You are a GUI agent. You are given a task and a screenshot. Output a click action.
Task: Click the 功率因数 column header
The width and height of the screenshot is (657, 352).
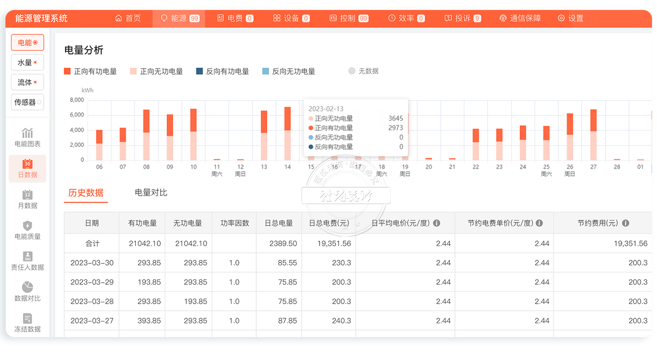234,223
